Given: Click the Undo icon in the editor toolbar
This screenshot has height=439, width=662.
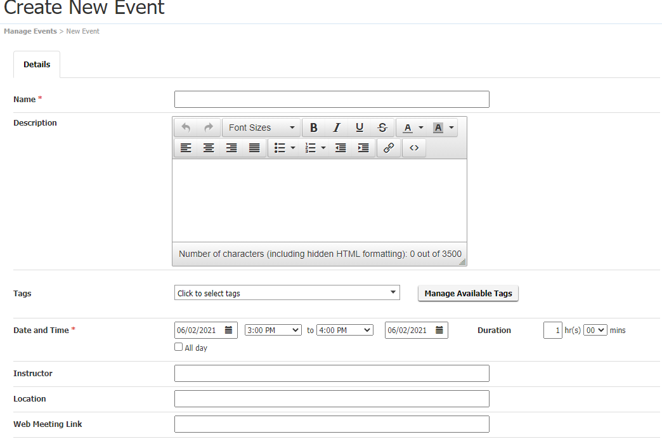Looking at the screenshot, I should pyautogui.click(x=186, y=127).
